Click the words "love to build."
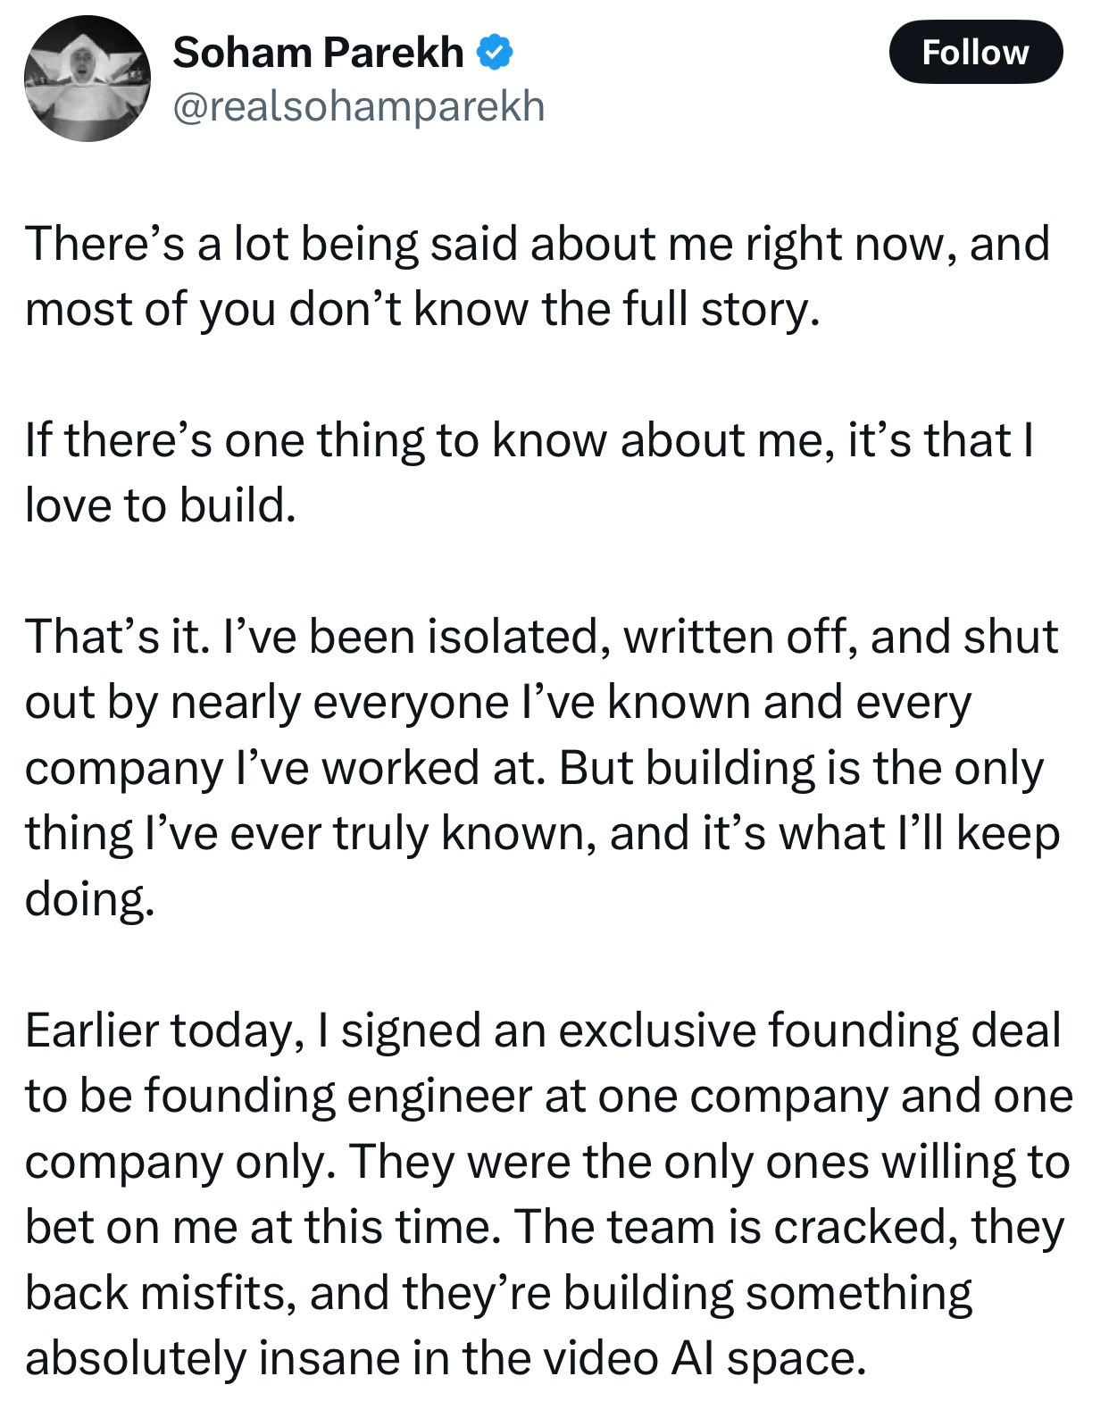This screenshot has height=1418, width=1109. (x=161, y=505)
